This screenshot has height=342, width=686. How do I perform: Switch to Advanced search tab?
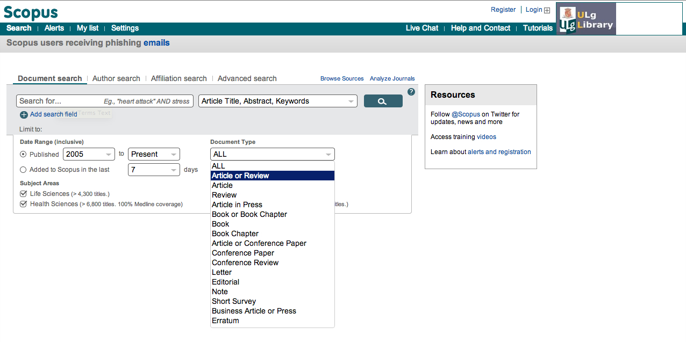[247, 78]
